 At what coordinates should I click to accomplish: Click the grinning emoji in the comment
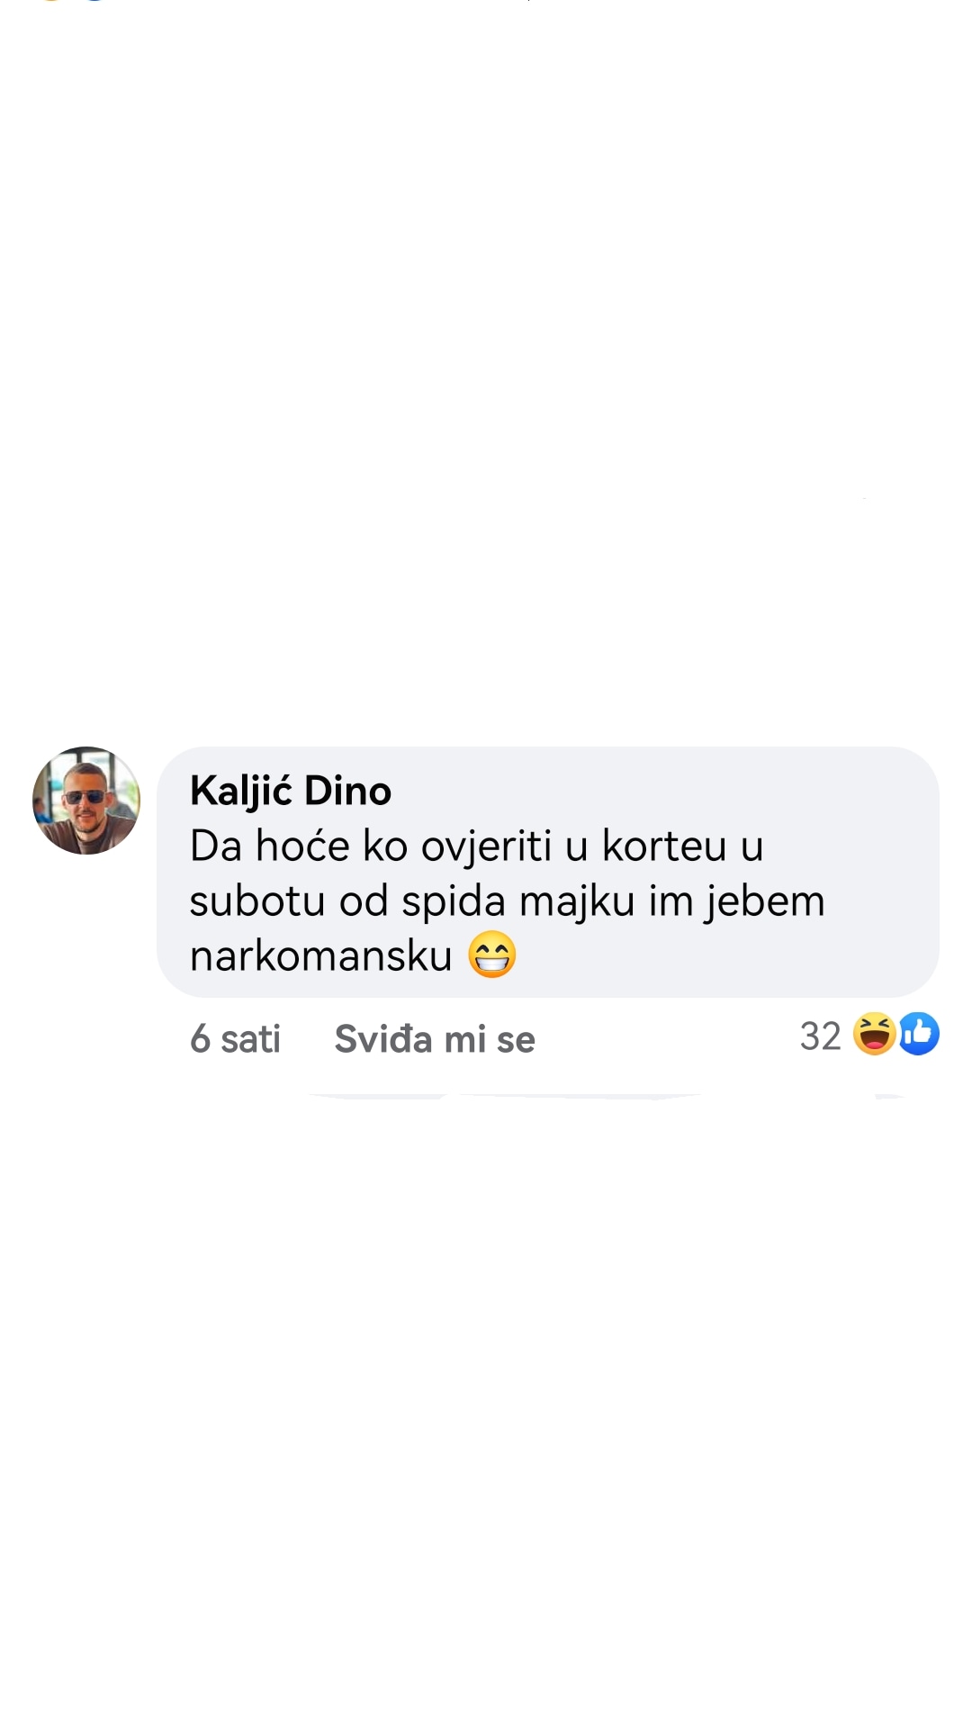click(492, 955)
